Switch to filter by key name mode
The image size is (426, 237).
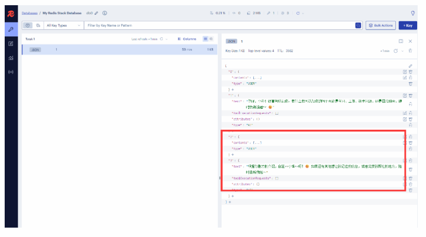pyautogui.click(x=28, y=26)
